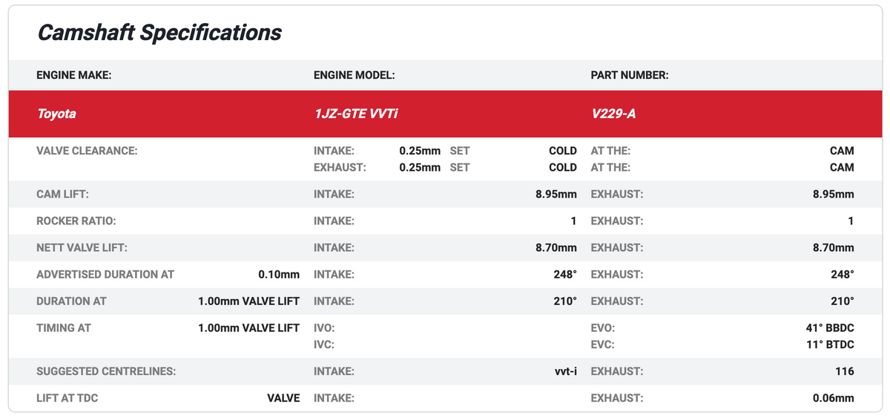The height and width of the screenshot is (418, 890).
Task: Click the ROCKER RATIO row label
Action: [x=76, y=221]
